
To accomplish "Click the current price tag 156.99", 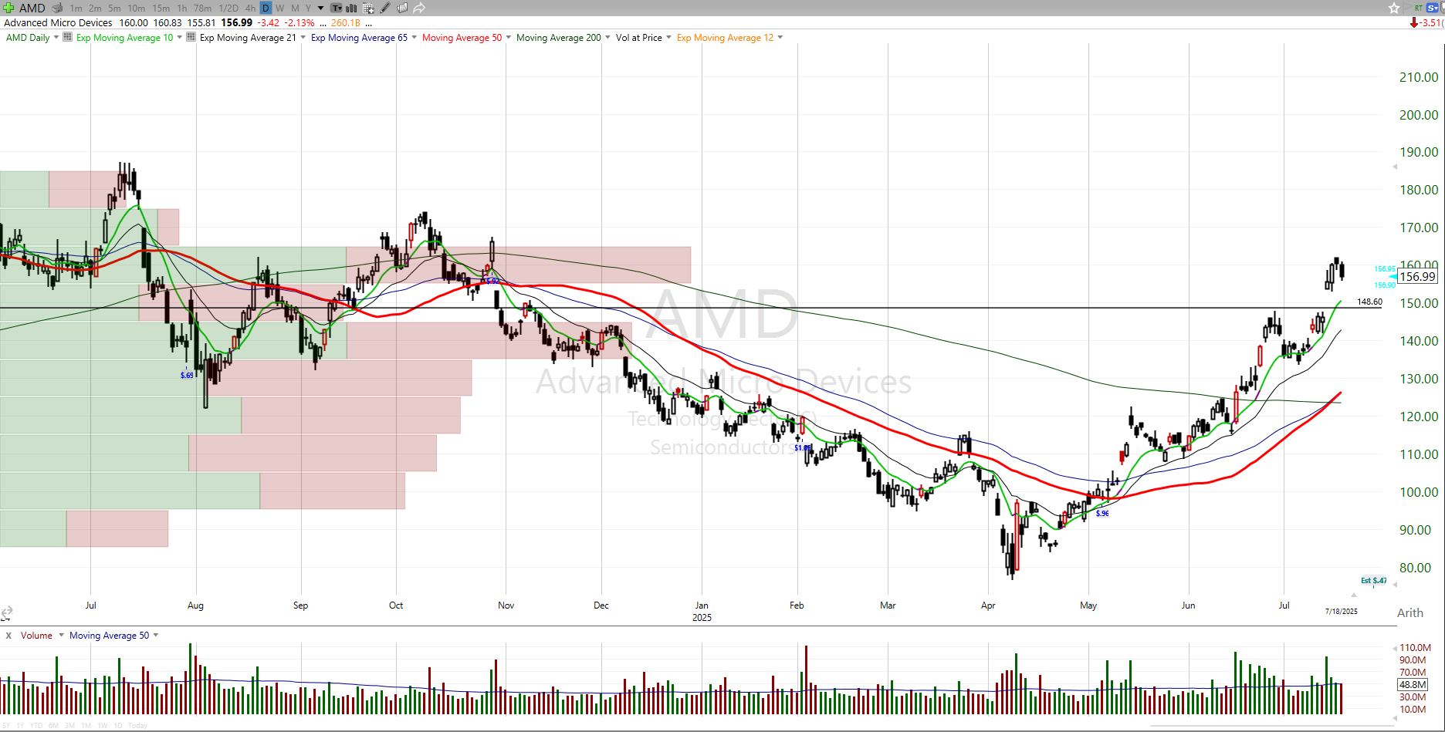I will tap(1418, 276).
